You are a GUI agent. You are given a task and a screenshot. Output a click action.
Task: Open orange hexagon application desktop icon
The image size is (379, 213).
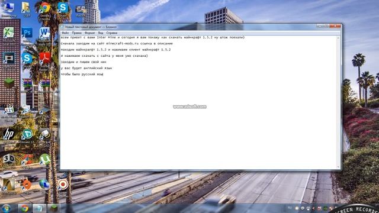point(27,185)
